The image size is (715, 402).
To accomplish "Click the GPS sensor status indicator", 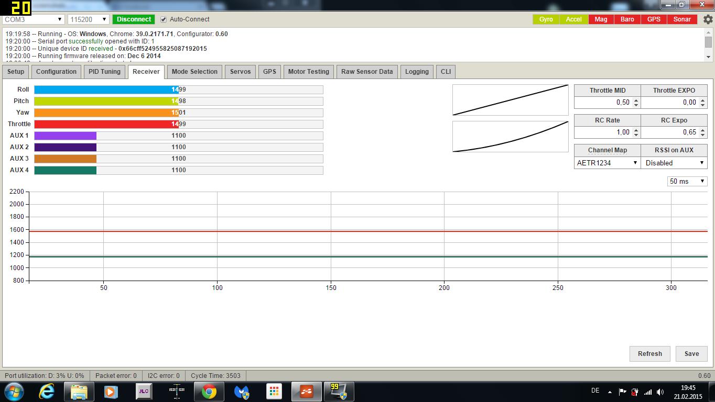I will [654, 19].
